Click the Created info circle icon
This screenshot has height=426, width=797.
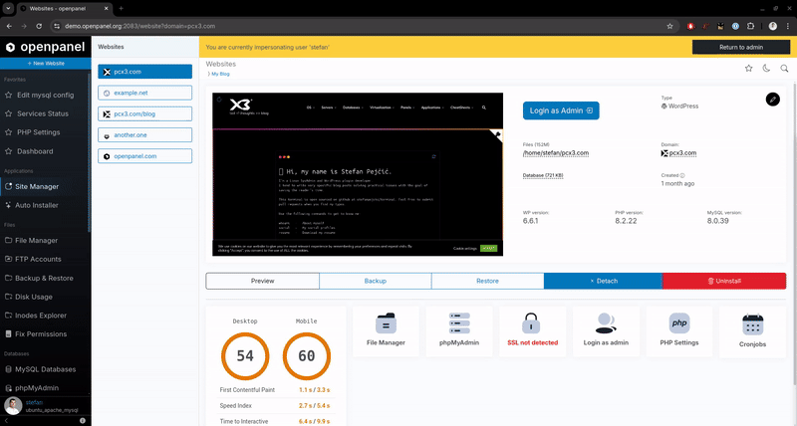click(x=682, y=176)
